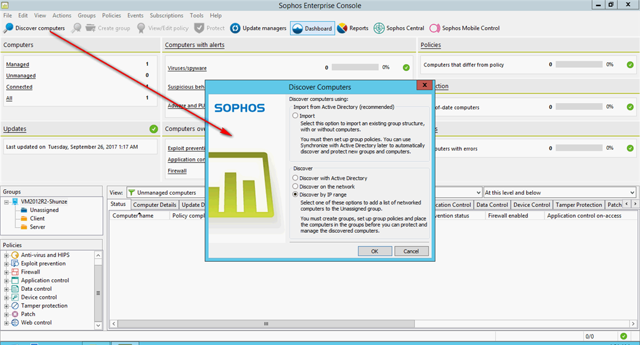
Task: Click the Client group folder icon
Action: click(x=23, y=219)
